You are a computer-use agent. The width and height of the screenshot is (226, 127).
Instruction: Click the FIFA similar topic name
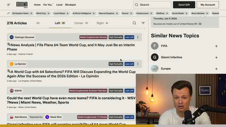164,46
